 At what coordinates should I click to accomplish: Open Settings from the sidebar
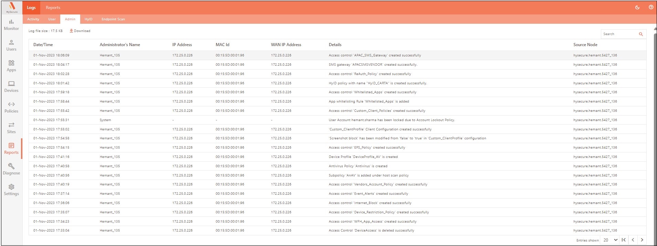pos(11,190)
